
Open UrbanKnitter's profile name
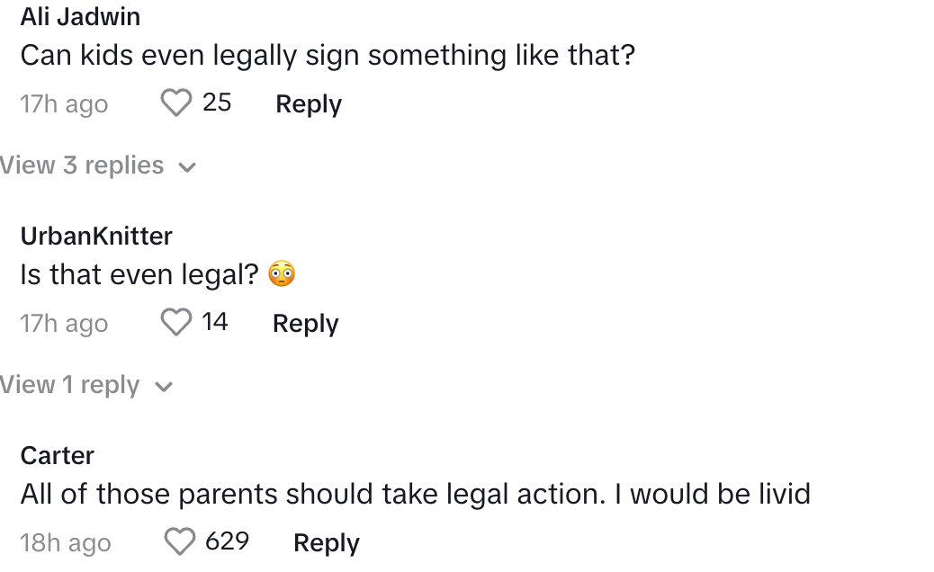(96, 236)
